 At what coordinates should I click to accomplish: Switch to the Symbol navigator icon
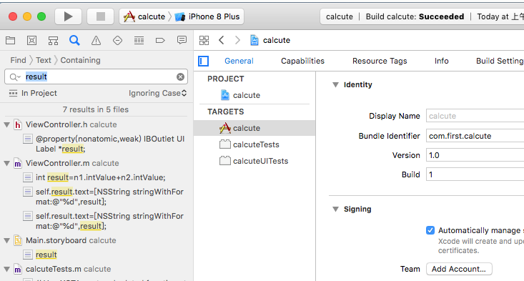(x=53, y=41)
